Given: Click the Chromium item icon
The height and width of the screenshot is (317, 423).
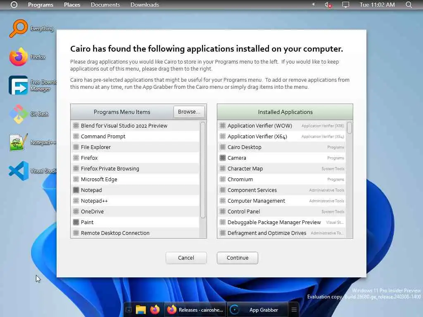Looking at the screenshot, I should (x=223, y=179).
